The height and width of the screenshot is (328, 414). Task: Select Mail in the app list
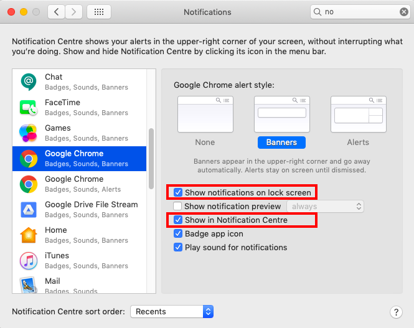79,283
